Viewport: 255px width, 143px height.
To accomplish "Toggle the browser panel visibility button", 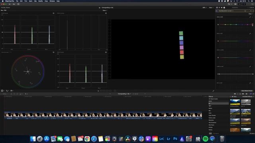I will [x=235, y=4].
